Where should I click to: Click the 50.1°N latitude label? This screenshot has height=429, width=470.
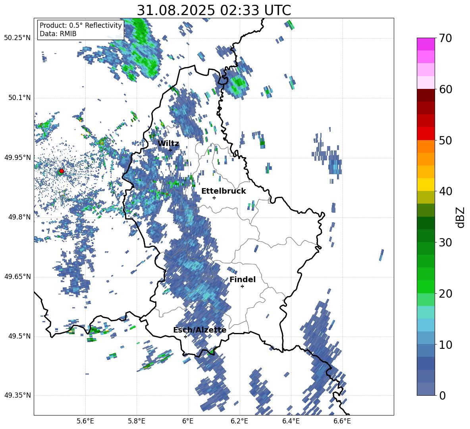[x=19, y=98]
